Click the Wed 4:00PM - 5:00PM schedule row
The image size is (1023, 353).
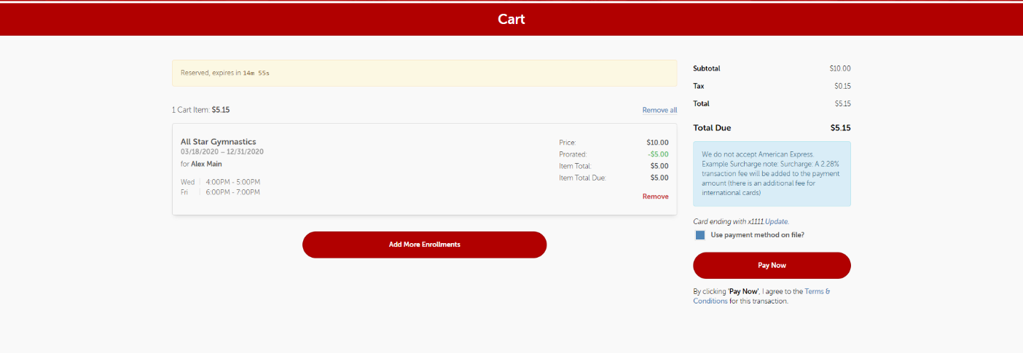click(x=221, y=182)
